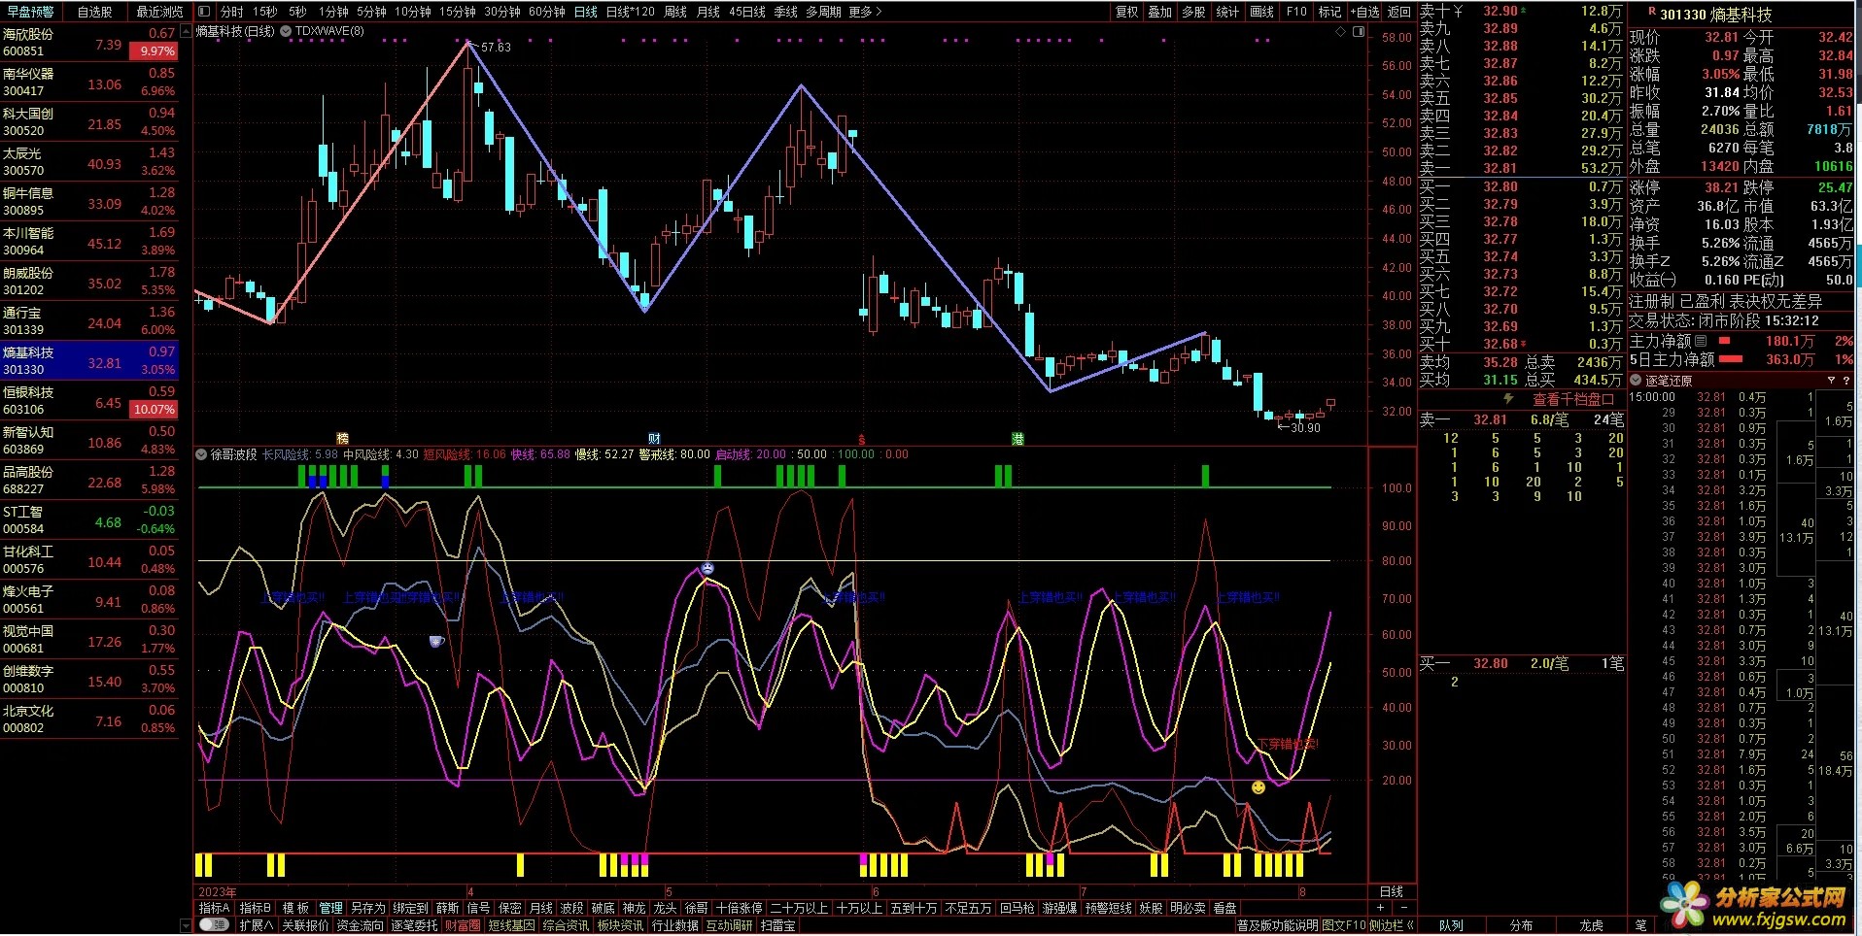The height and width of the screenshot is (936, 1862).
Task: Switch to the 龙虎 tab at bottom
Action: [x=1591, y=925]
